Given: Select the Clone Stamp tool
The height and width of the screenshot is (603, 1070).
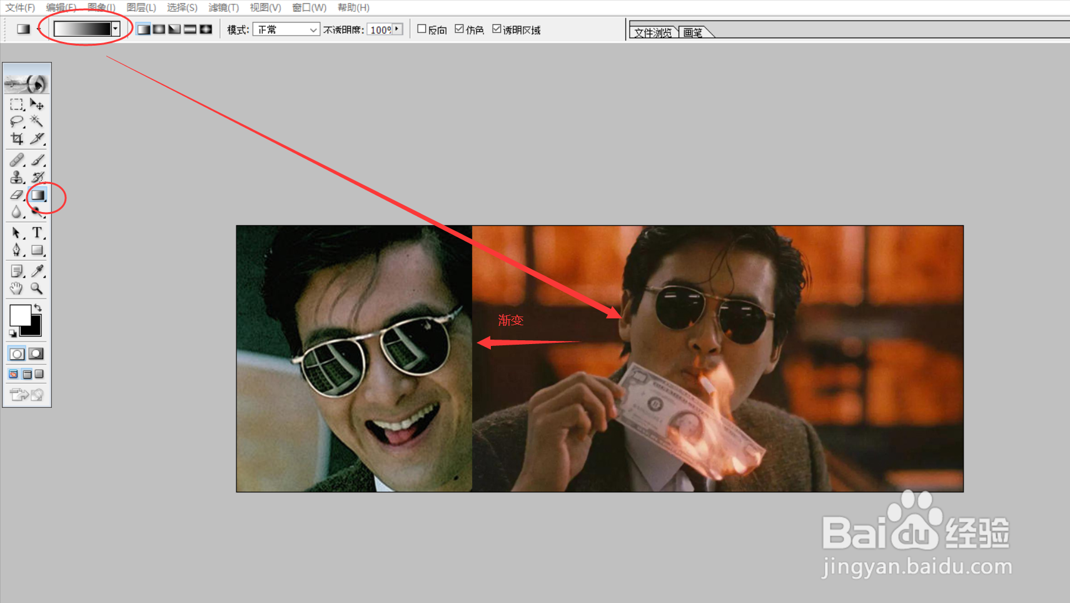Looking at the screenshot, I should click(x=16, y=178).
